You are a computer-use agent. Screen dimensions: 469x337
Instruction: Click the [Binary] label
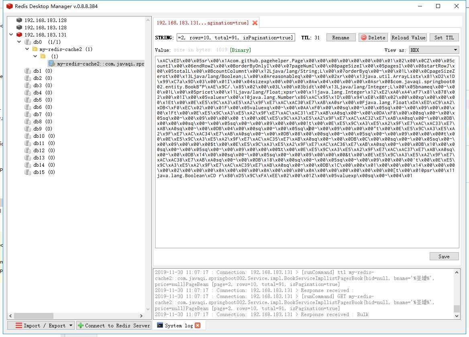pyautogui.click(x=241, y=50)
